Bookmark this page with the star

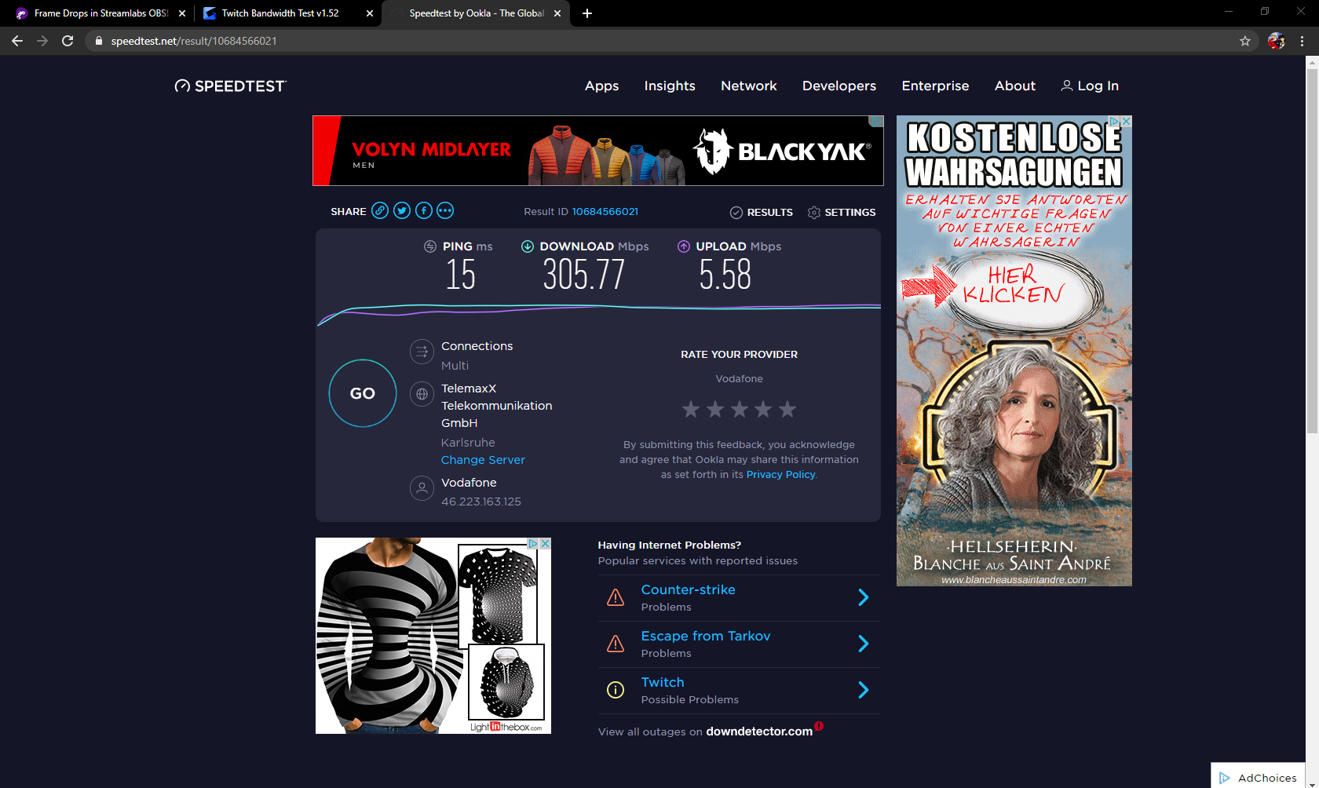coord(1245,41)
